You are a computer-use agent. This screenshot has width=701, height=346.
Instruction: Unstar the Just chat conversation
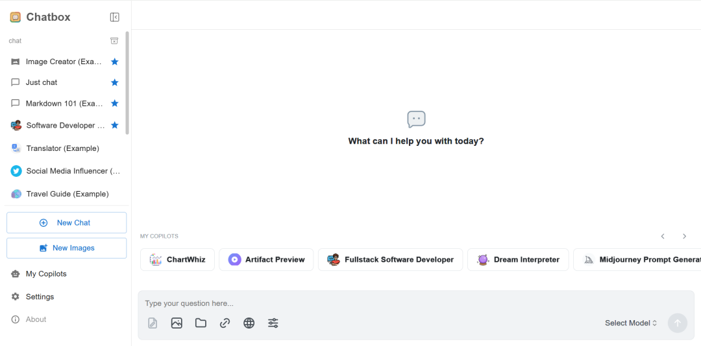click(115, 82)
